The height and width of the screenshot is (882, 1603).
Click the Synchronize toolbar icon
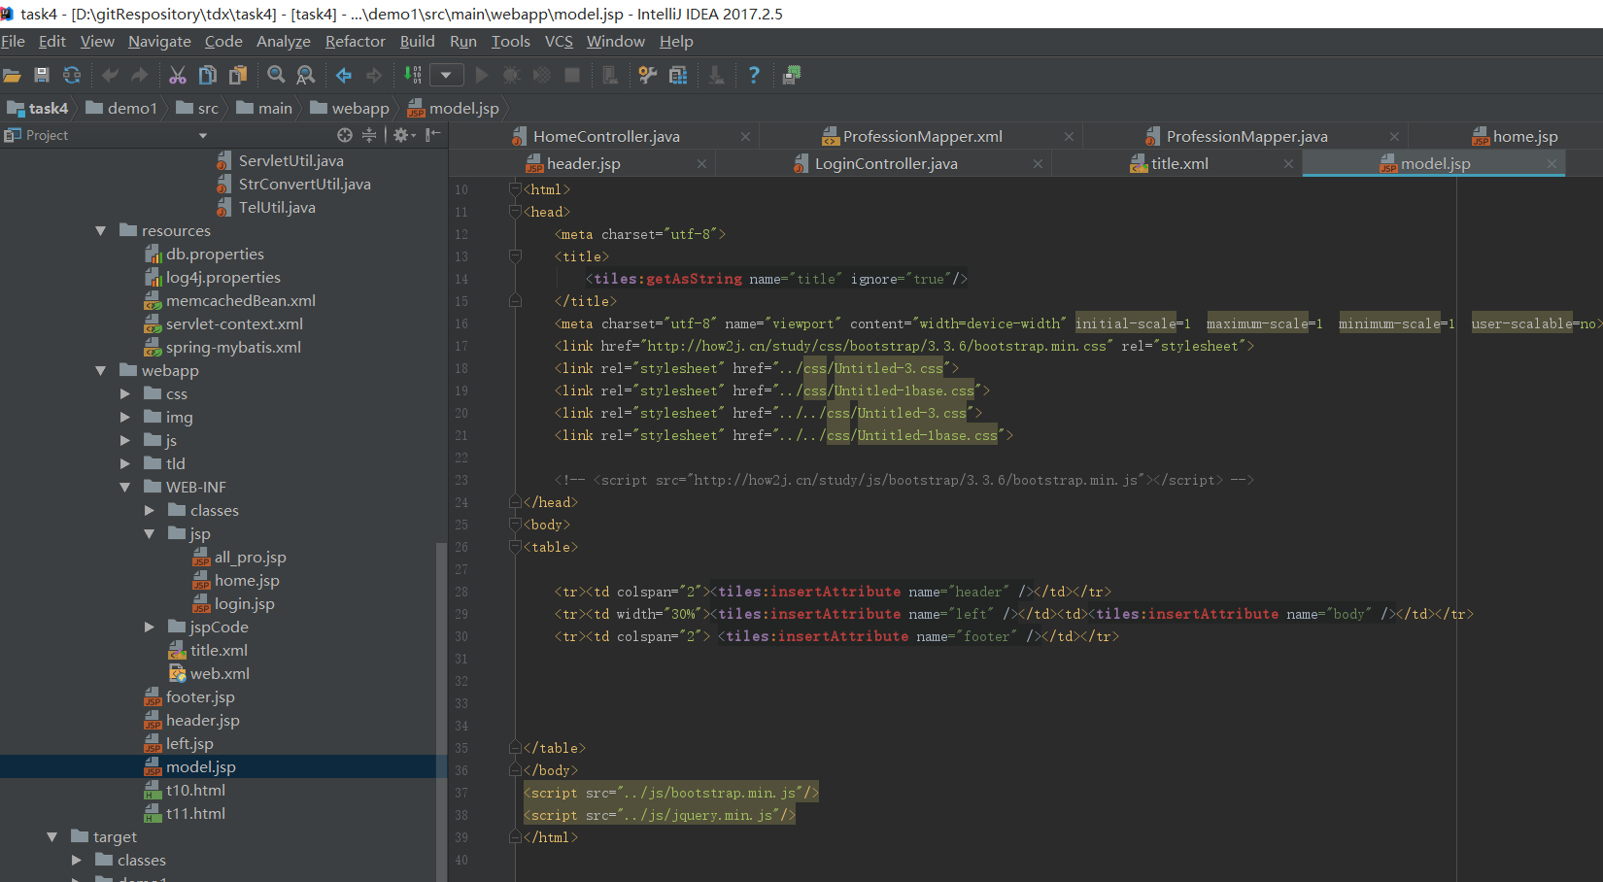[72, 75]
